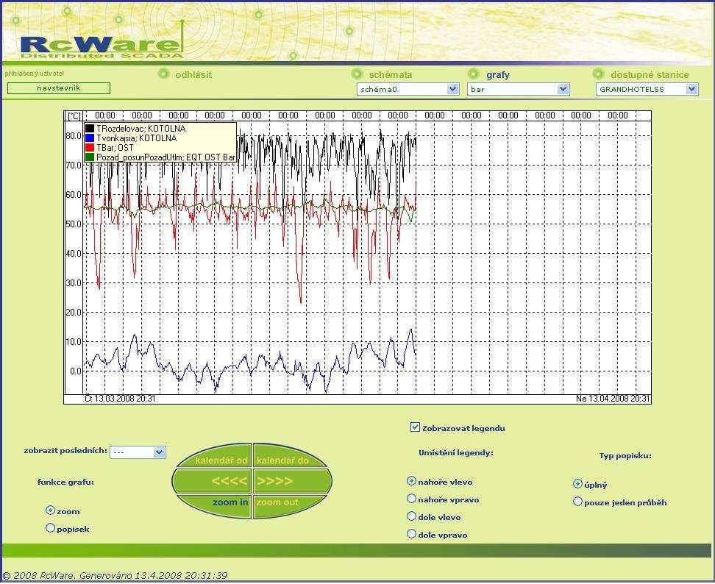The height and width of the screenshot is (584, 715).
Task: Click the blue Tvonkajsia legend swatch
Action: [x=90, y=138]
